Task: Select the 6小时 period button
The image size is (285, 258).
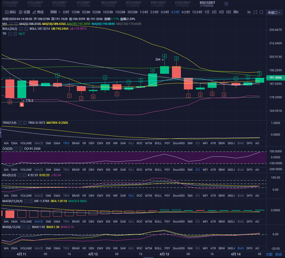Action: [x=186, y=12]
